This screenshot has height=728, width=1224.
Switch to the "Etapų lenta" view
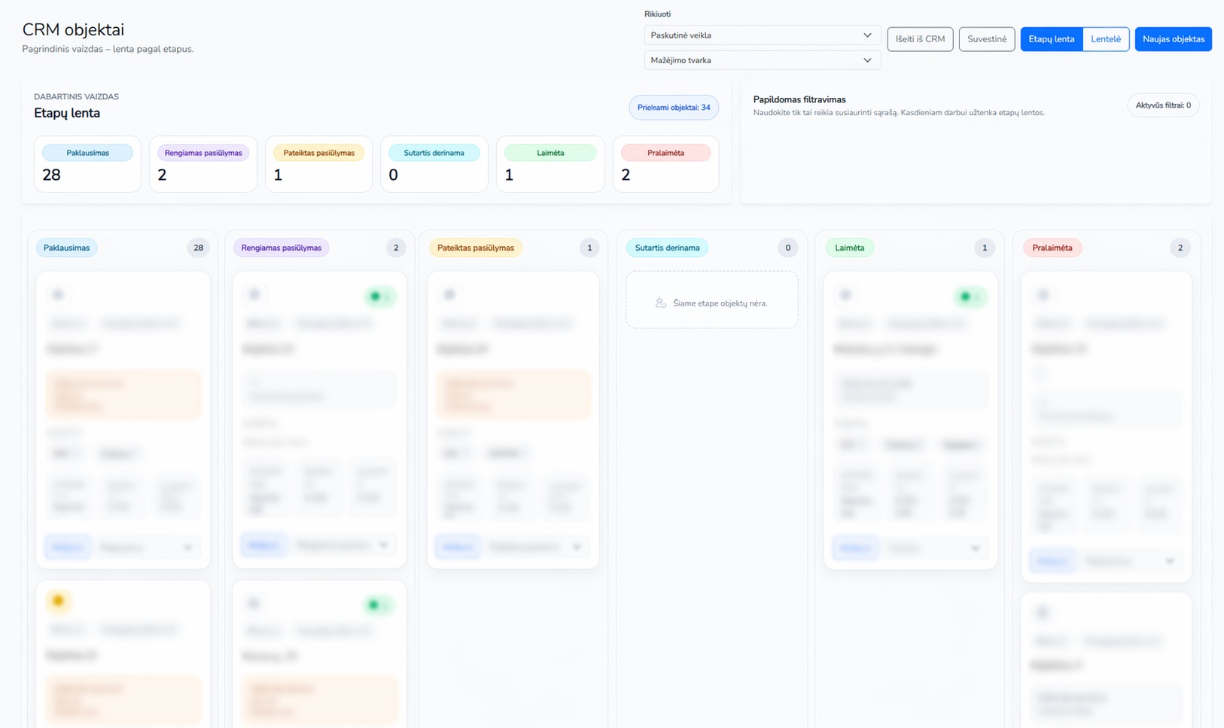1051,39
